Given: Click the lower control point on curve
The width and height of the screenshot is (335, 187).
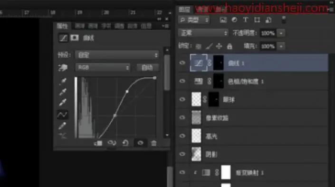Looking at the screenshot, I should pyautogui.click(x=115, y=116).
